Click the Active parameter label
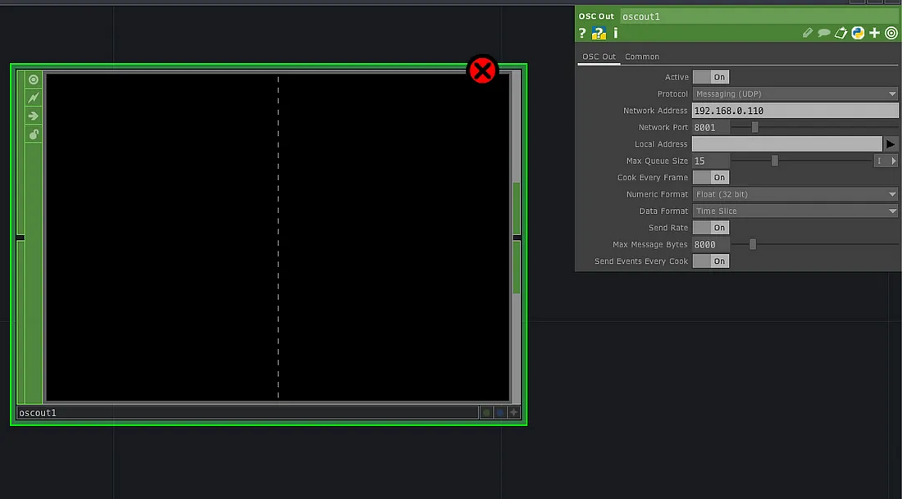Viewport: 902px width, 499px height. (x=676, y=77)
